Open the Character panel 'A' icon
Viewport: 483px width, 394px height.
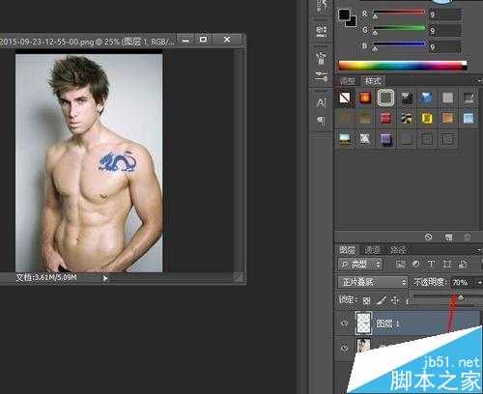point(321,103)
